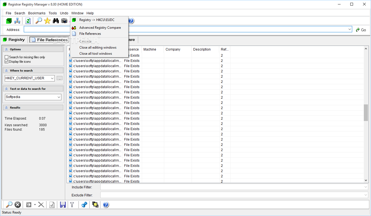Select 'Close all editing windows' menu entry
Image resolution: width=371 pixels, height=216 pixels.
click(100, 48)
